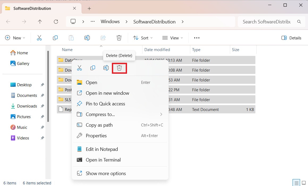Expand the Compress to submenu arrow
The image size is (308, 186).
pyautogui.click(x=161, y=114)
